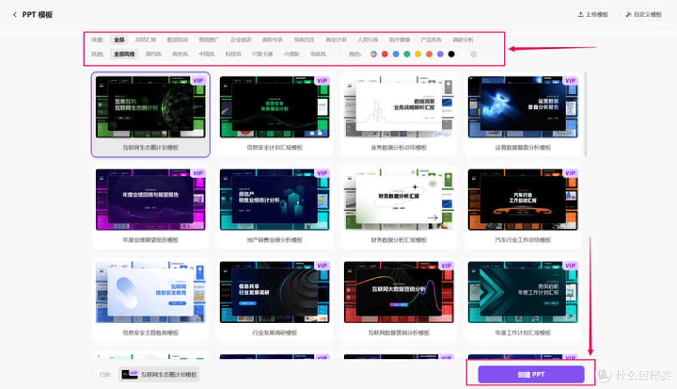This screenshot has width=677, height=389.
Task: Select the 互联网数据营销分析模板 thumbnail
Action: tap(399, 292)
